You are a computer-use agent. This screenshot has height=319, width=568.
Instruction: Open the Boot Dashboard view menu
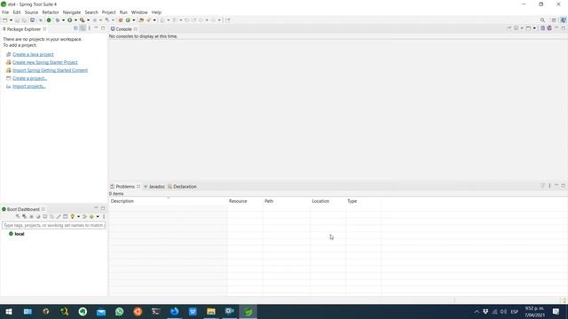point(104,216)
